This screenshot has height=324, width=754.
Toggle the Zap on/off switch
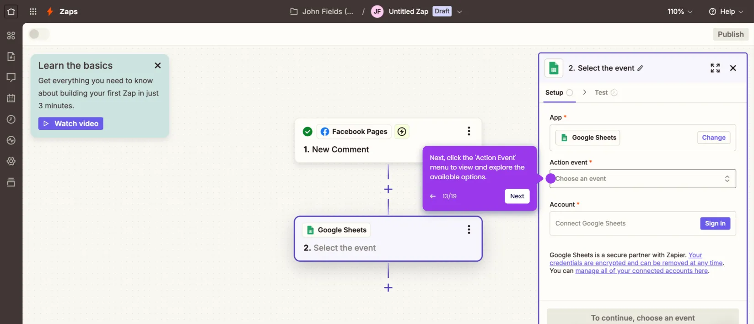point(39,34)
